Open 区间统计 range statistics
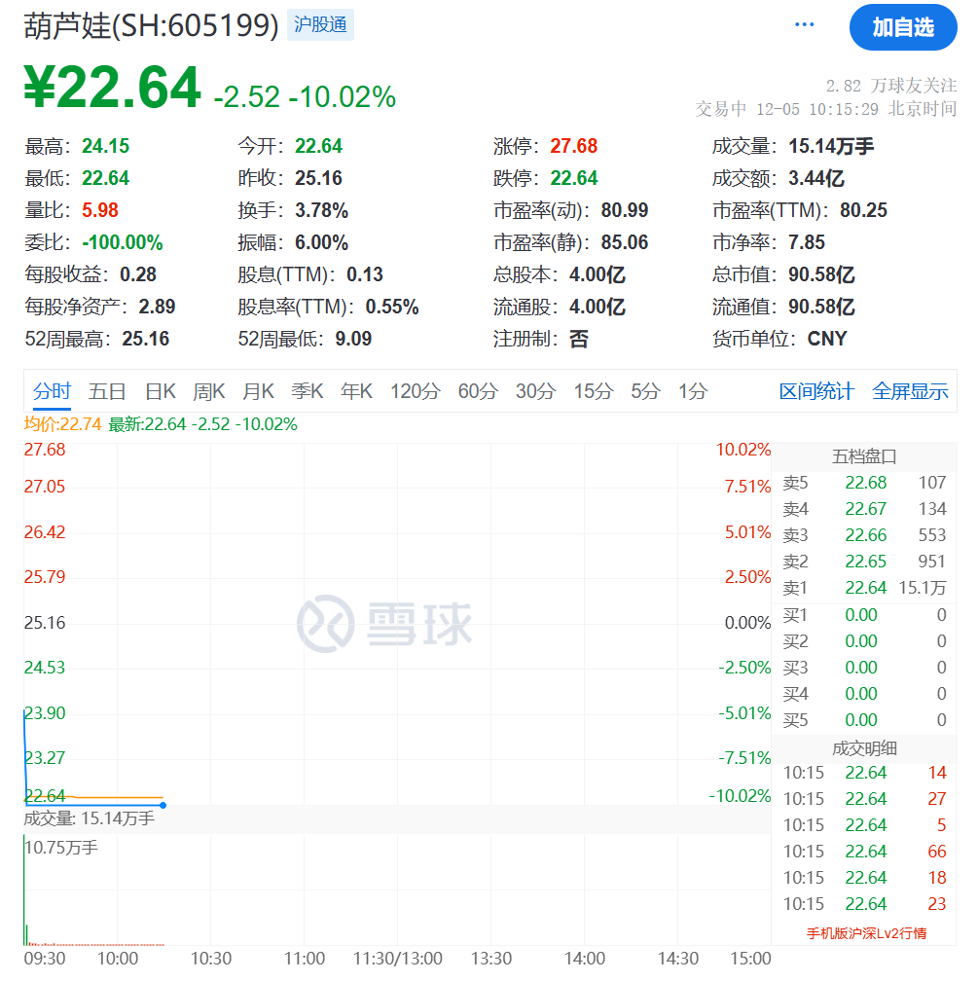Viewport: 978px width, 981px height. click(x=815, y=391)
